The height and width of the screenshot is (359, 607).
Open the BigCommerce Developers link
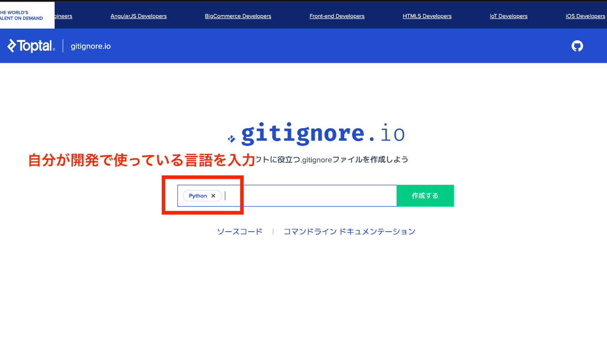238,16
